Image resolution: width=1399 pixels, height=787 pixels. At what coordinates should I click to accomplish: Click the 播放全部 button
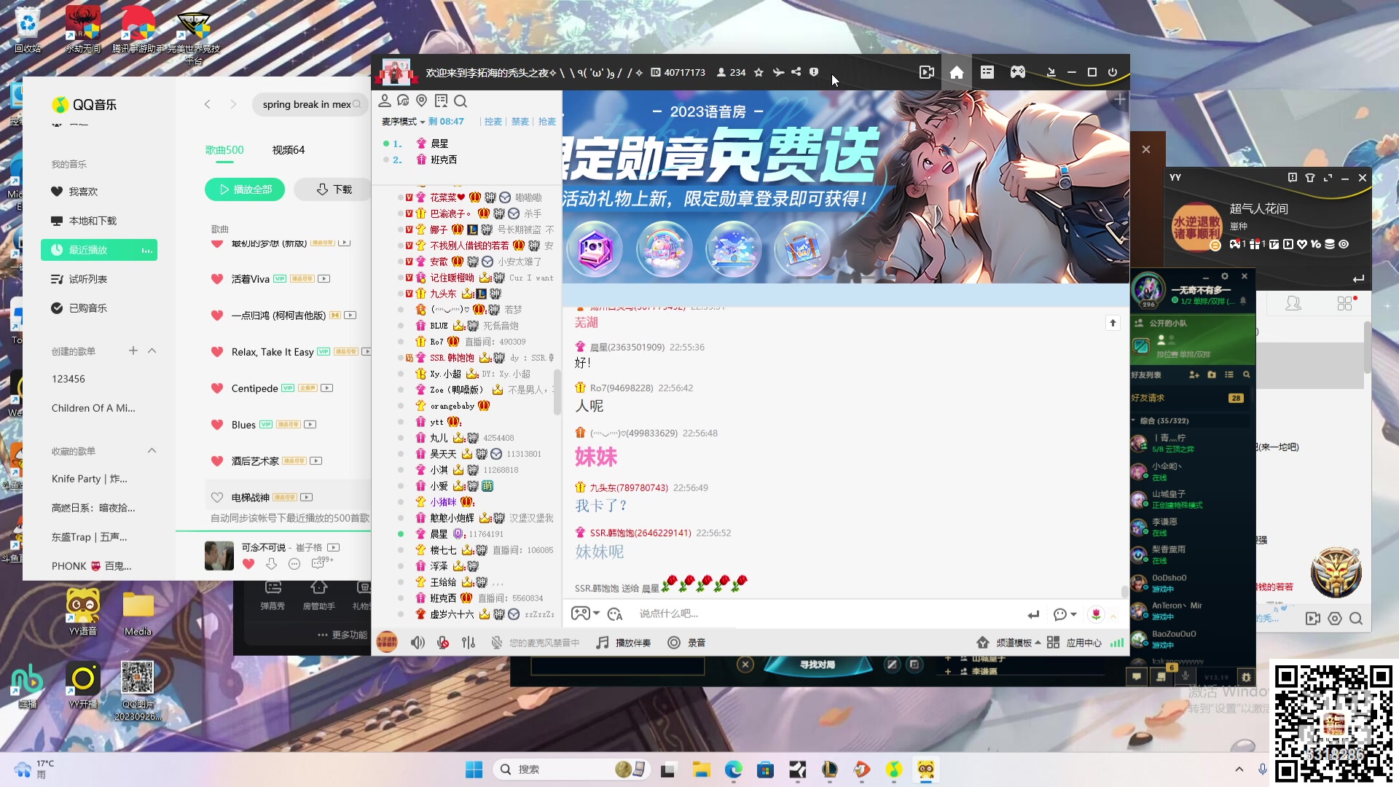point(245,189)
